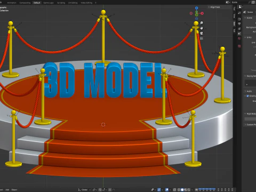Toggle viewport overlays display button
Image resolution: width=256 pixels, height=192 pixels.
pyautogui.click(x=167, y=190)
